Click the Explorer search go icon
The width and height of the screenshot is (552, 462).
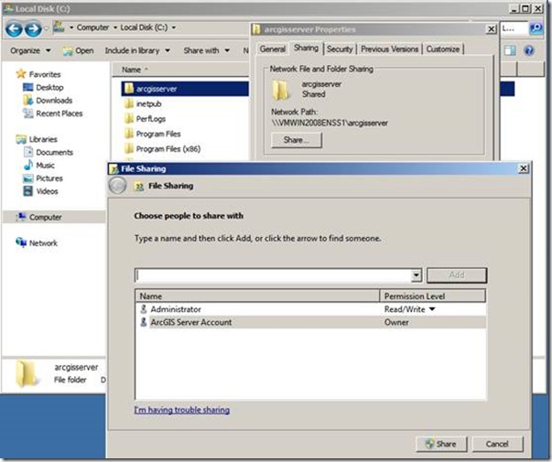pyautogui.click(x=536, y=28)
